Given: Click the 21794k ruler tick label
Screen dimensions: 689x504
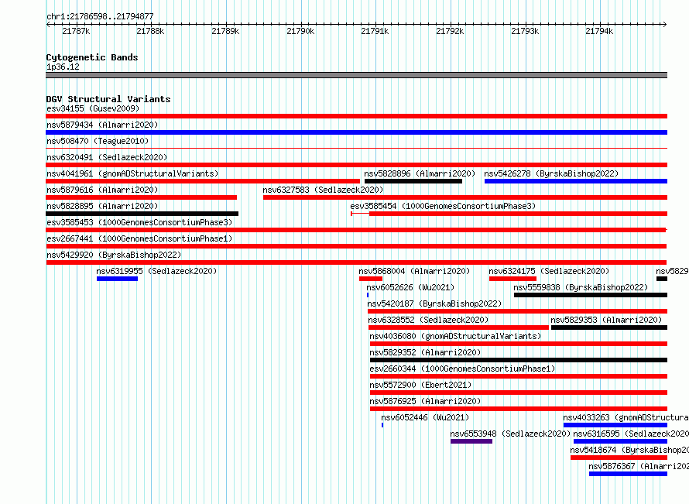Looking at the screenshot, I should click(x=599, y=31).
